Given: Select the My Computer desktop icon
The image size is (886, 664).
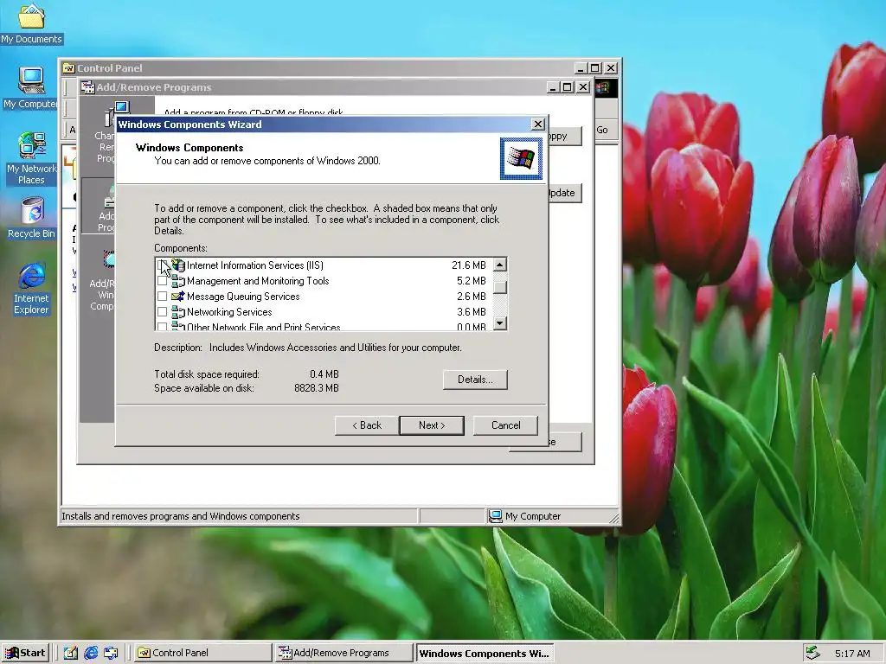Looking at the screenshot, I should 30,87.
